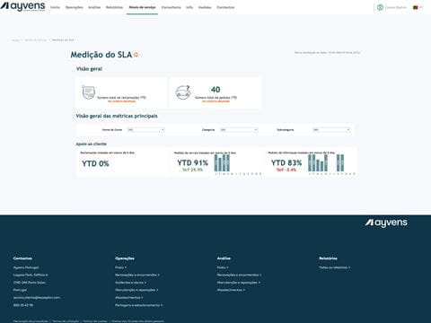Open the Nome da Conta dropdown

tap(146, 130)
